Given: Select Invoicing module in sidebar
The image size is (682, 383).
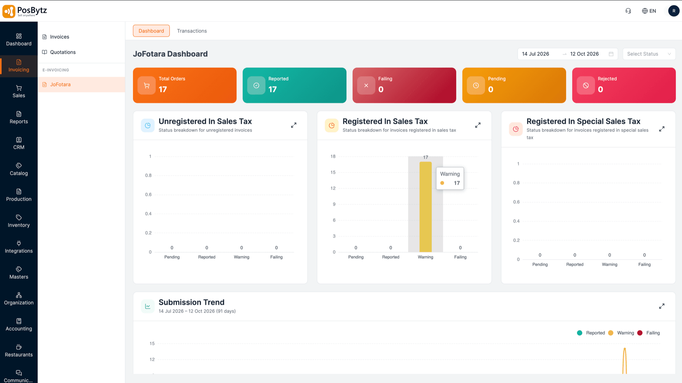Looking at the screenshot, I should [x=19, y=66].
